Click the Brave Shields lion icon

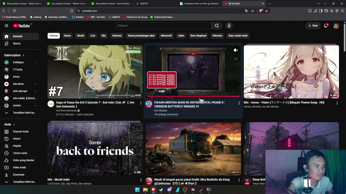[261, 11]
